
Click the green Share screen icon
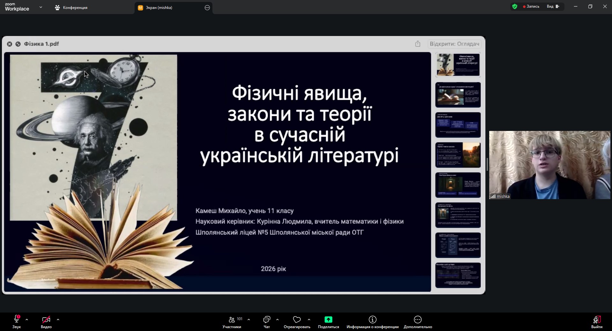[328, 320]
